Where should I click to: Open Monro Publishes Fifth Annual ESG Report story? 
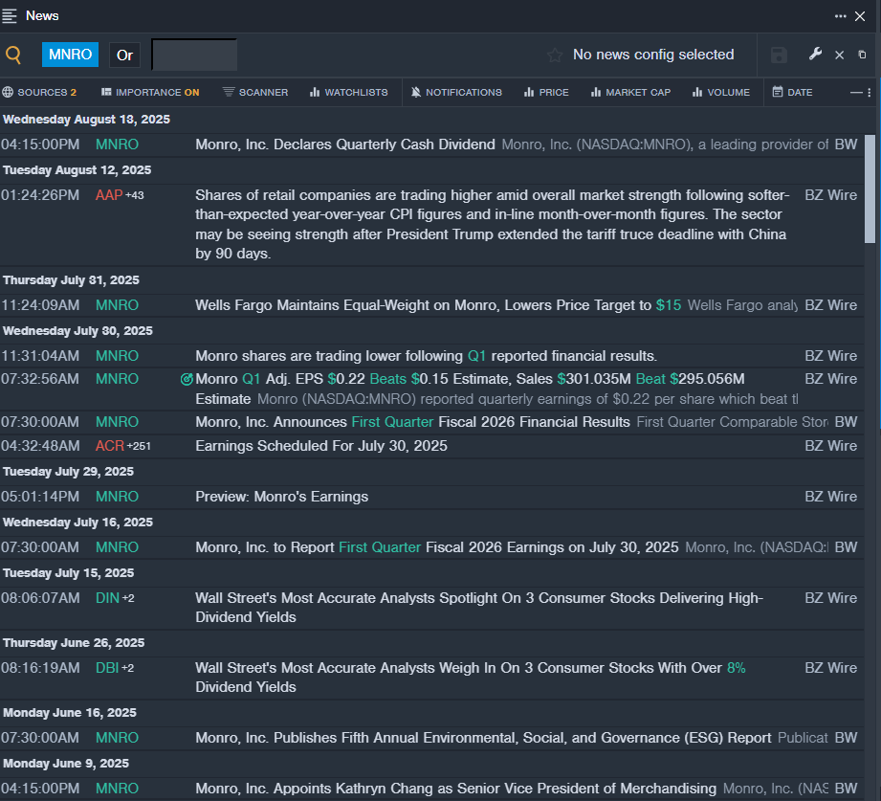483,738
